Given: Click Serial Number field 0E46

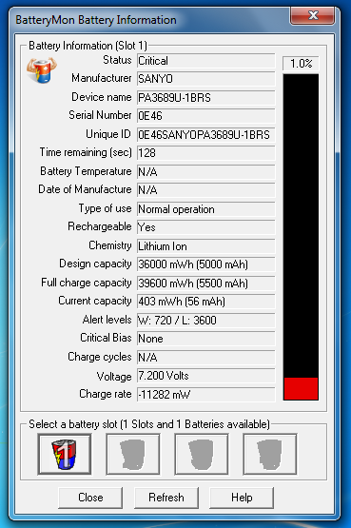Looking at the screenshot, I should [206, 116].
